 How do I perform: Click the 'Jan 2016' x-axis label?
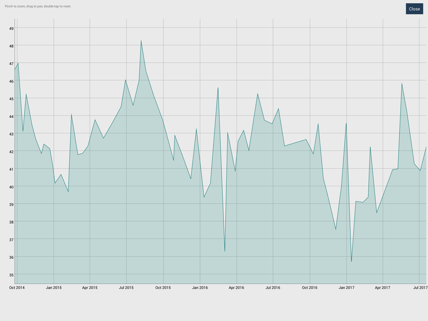coord(200,288)
